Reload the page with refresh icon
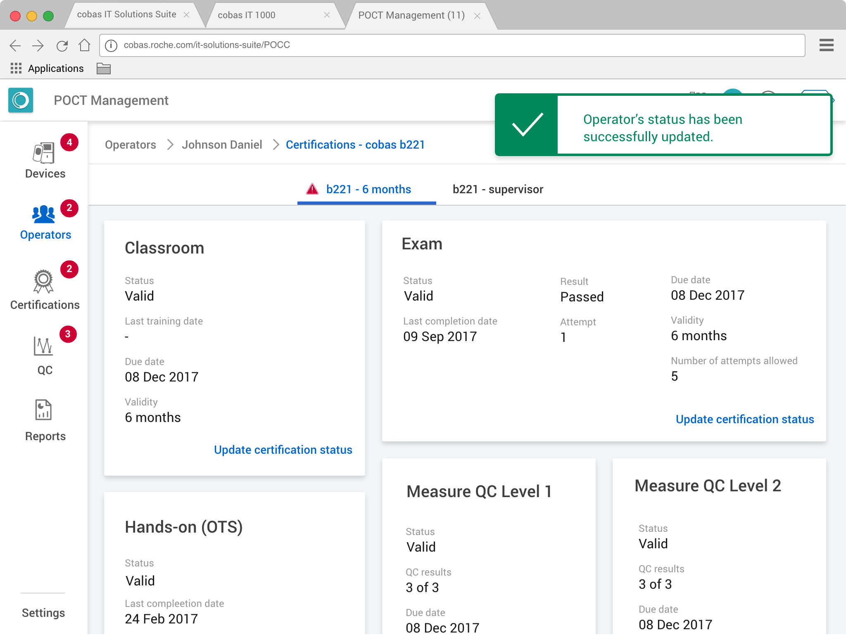The height and width of the screenshot is (635, 846). [62, 45]
